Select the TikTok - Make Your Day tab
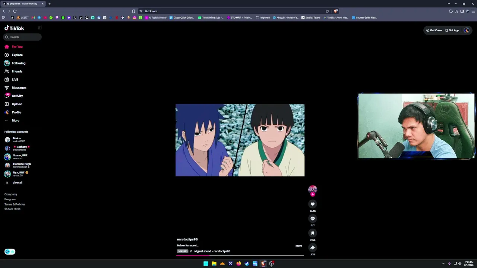This screenshot has width=477, height=268. (23, 4)
